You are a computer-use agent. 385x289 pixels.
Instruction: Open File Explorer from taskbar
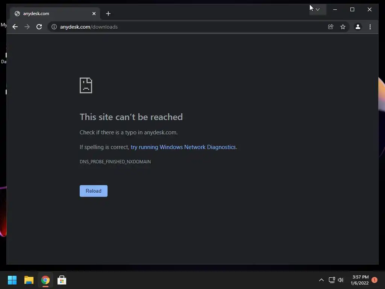(29, 280)
